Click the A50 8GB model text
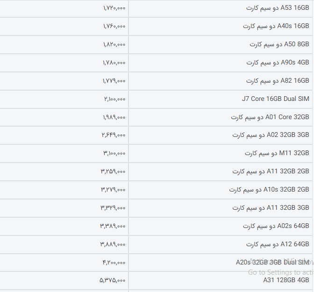 tap(279, 44)
